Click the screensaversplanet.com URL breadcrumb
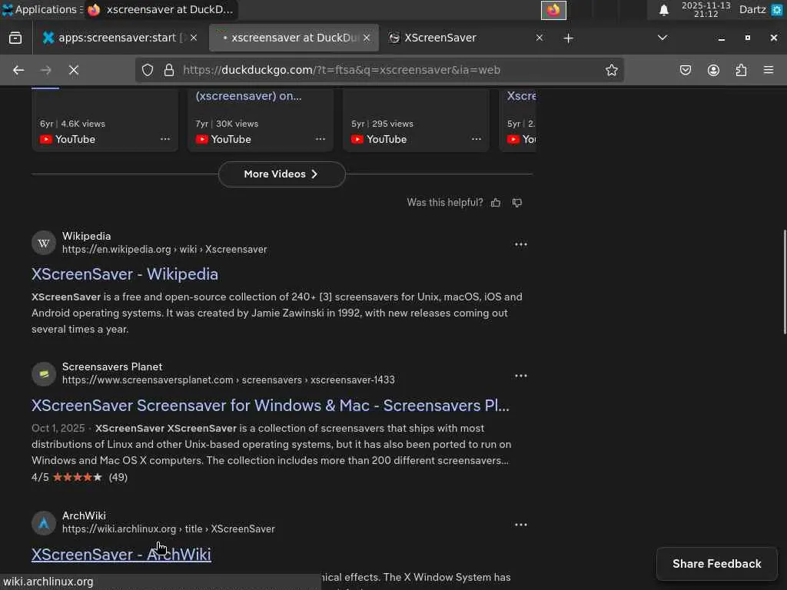 pos(228,380)
